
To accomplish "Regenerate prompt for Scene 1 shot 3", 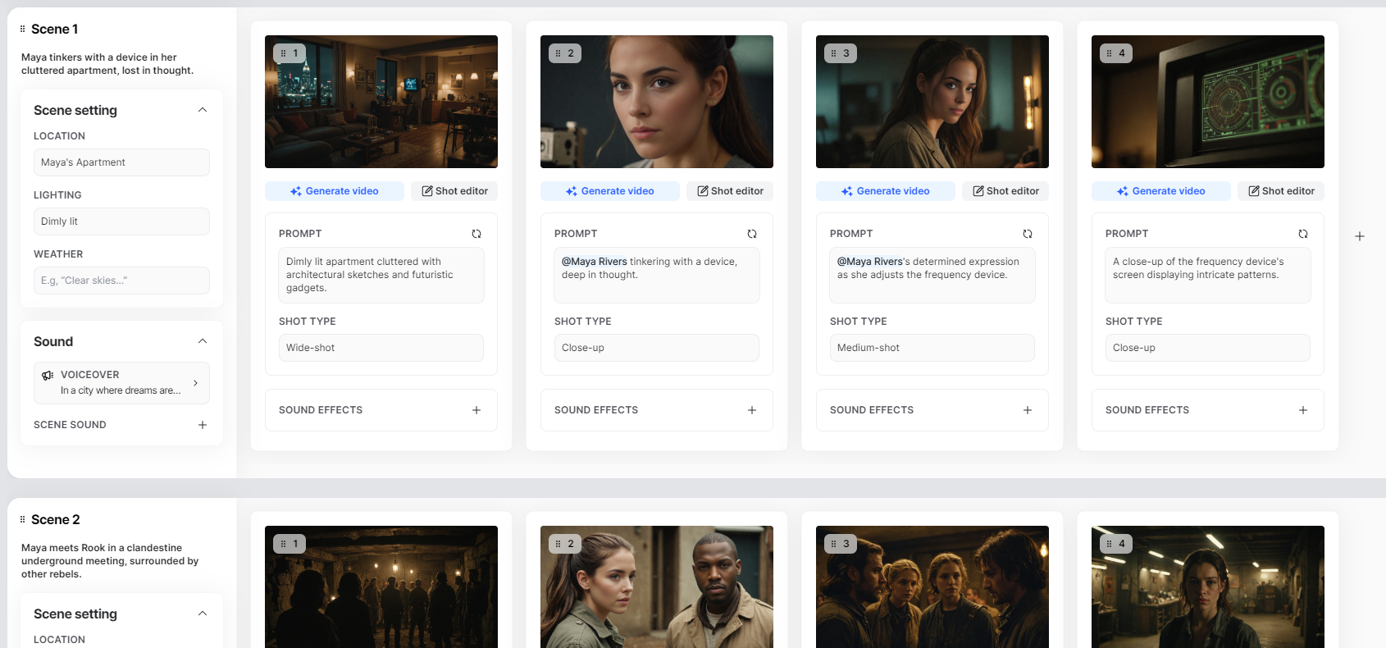I will (1028, 234).
